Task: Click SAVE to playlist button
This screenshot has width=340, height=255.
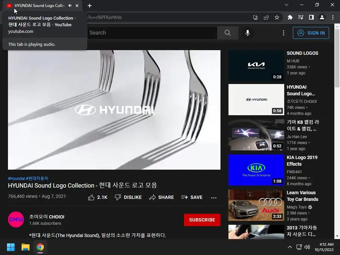Action: point(192,197)
